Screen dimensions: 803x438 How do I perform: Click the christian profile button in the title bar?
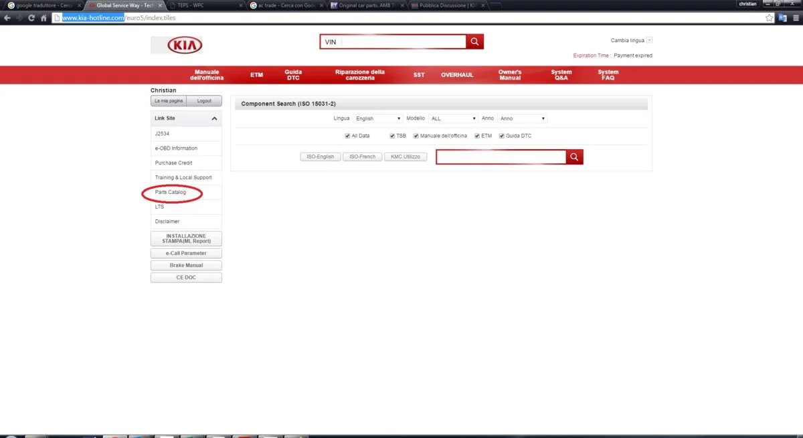tap(747, 4)
